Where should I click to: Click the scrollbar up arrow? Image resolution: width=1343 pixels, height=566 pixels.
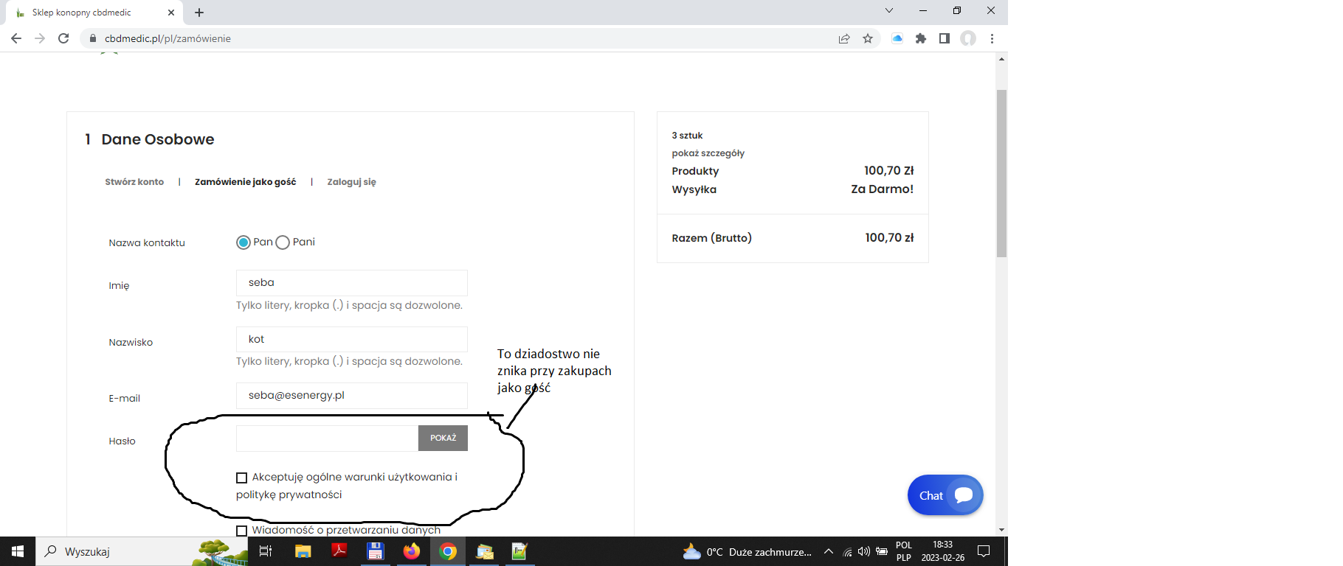click(x=1001, y=59)
